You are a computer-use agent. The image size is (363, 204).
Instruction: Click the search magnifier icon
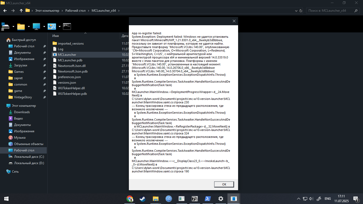[356, 11]
